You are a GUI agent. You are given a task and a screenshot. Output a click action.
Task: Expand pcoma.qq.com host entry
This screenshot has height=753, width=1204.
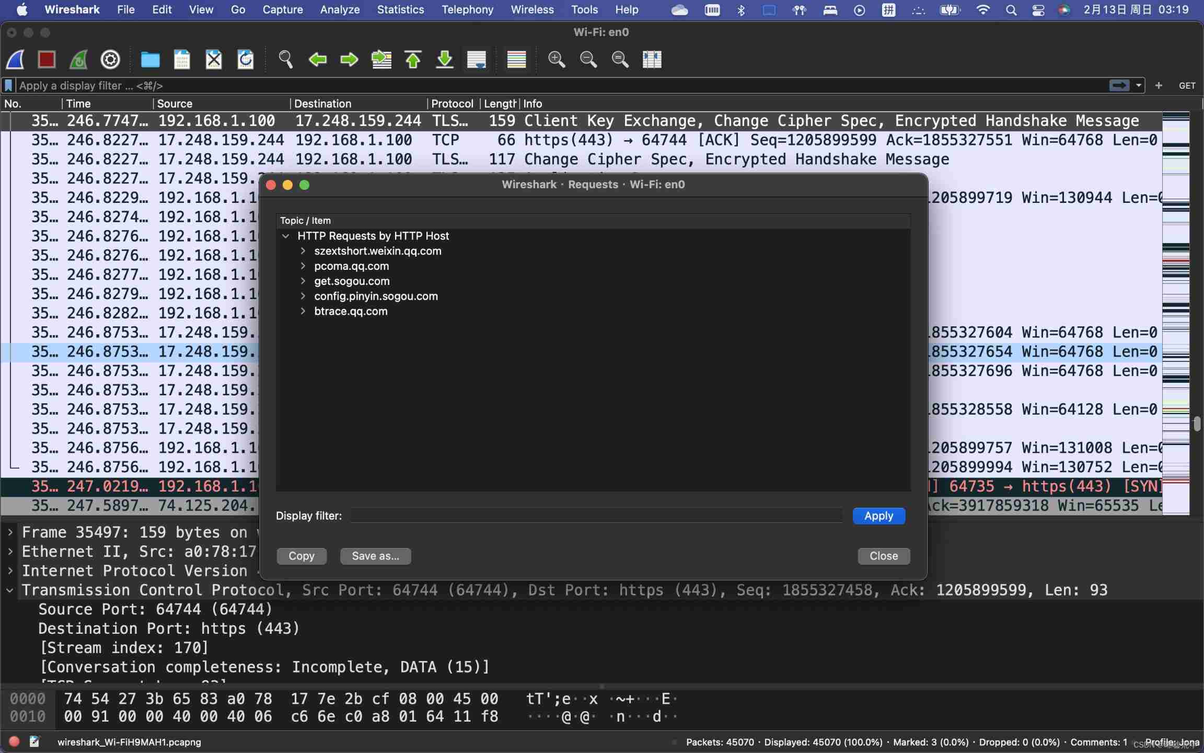(303, 266)
